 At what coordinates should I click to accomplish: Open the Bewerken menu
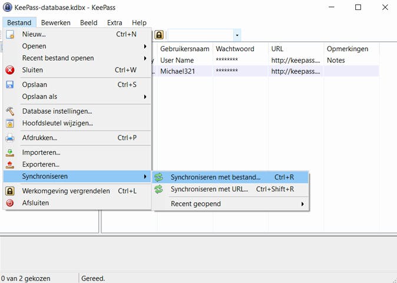pos(55,22)
